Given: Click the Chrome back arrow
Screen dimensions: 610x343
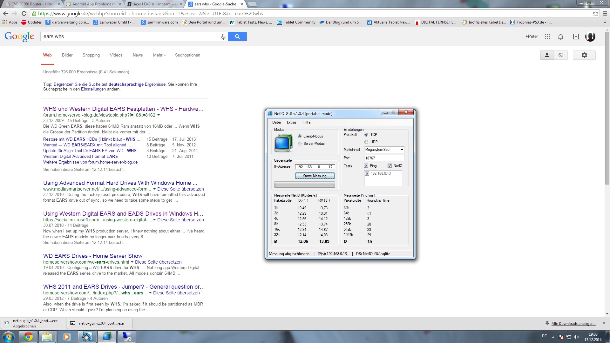Looking at the screenshot, I should coord(5,13).
